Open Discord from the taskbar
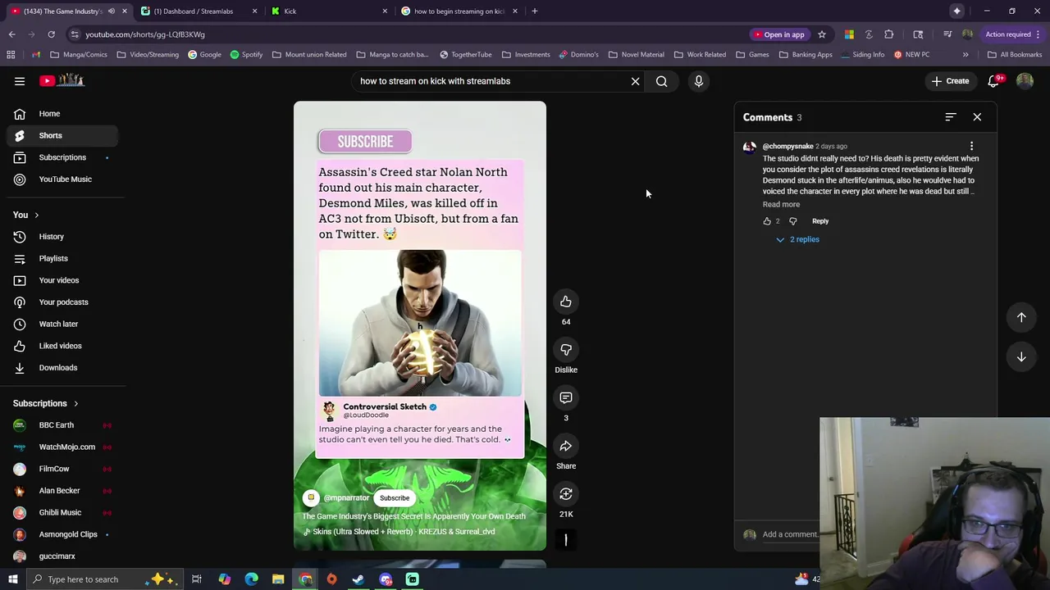This screenshot has width=1050, height=590. coord(386,579)
